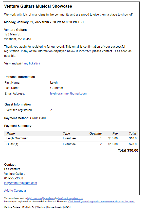Click the footer sender les@ventureguitars.com link
Viewport: 143px width, 212px height.
tap(71, 198)
